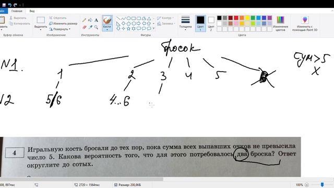Pick the green color swatch

pyautogui.click(x=253, y=18)
